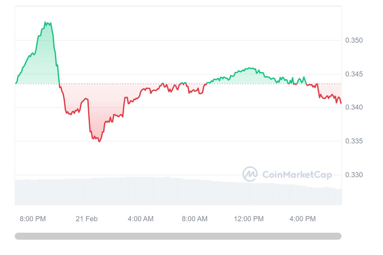Screen dimensions: 383x255
Task: Click the final red endpoint of the price line
Action: [341, 103]
